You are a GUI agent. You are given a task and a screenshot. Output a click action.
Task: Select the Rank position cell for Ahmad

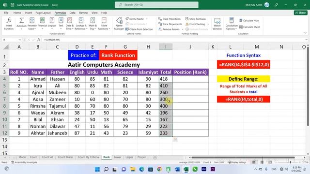pyautogui.click(x=190, y=79)
